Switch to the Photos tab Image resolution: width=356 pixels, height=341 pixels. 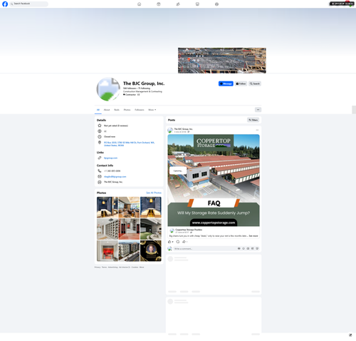pos(127,110)
